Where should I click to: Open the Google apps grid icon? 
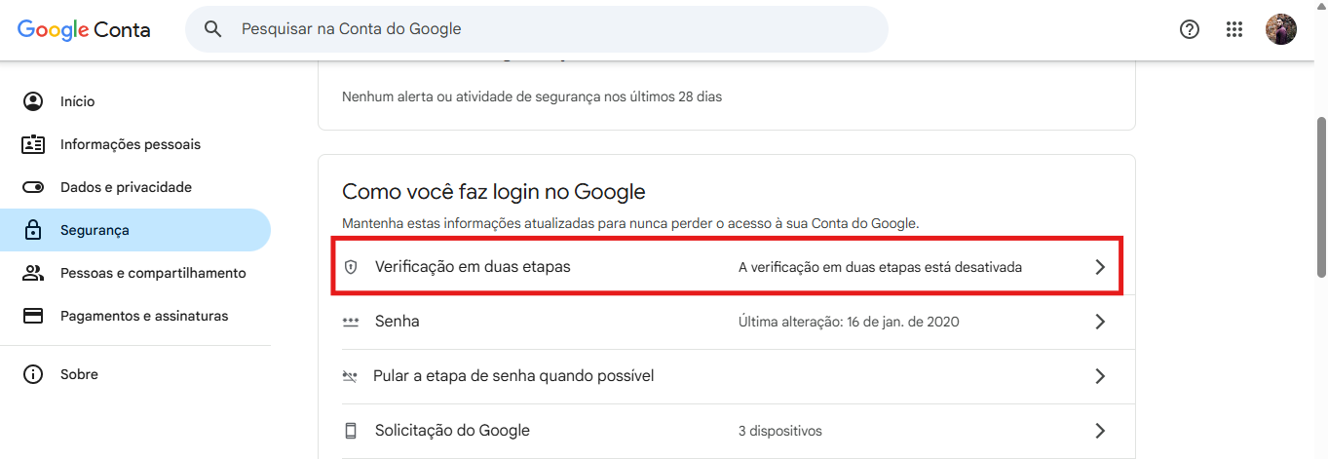click(x=1234, y=29)
